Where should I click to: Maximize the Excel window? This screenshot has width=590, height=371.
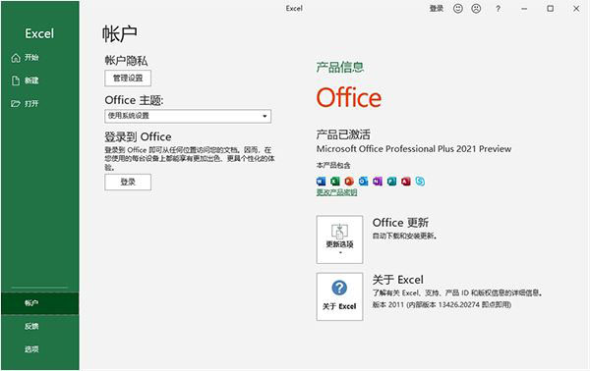pyautogui.click(x=550, y=9)
